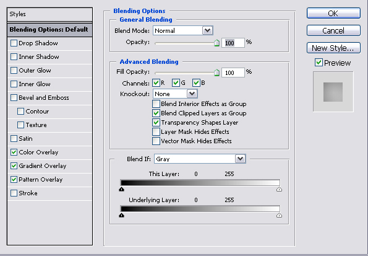The height and width of the screenshot is (256, 368).
Task: Tick the Inner Glow checkbox
Action: [14, 84]
